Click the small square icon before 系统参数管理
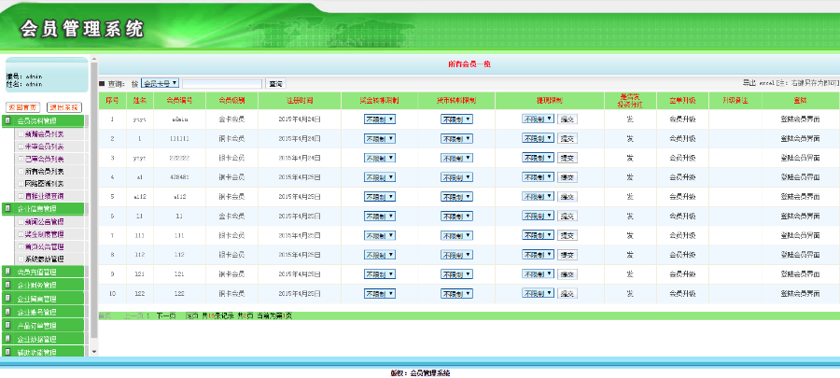The width and height of the screenshot is (840, 378). click(x=21, y=259)
